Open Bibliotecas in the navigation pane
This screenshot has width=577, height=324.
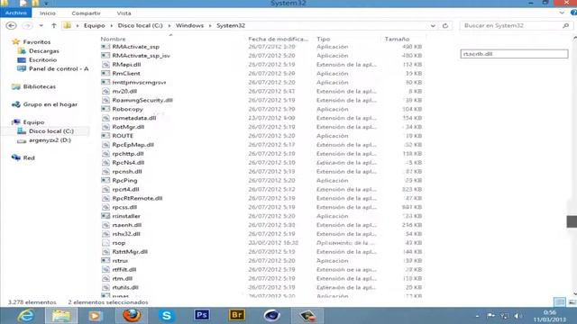(x=39, y=86)
